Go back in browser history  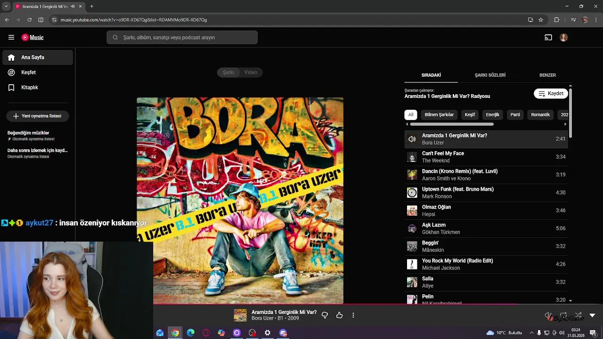pyautogui.click(x=7, y=20)
